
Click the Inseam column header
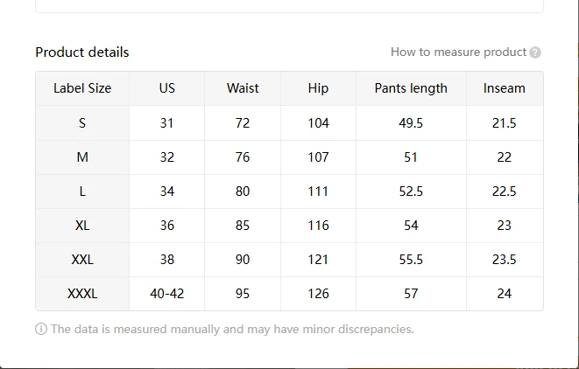point(505,88)
